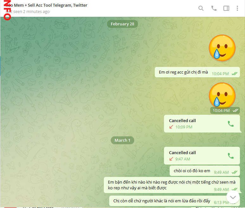
Task: Open search in this chat
Action: click(201, 8)
